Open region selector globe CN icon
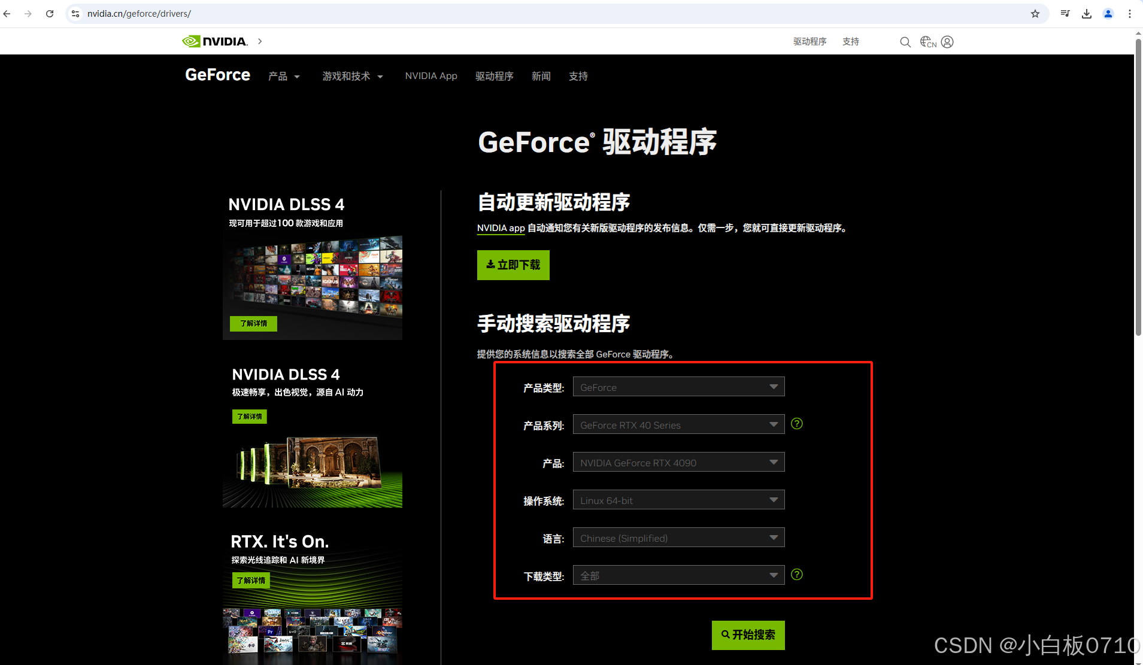This screenshot has width=1143, height=665. [x=928, y=42]
